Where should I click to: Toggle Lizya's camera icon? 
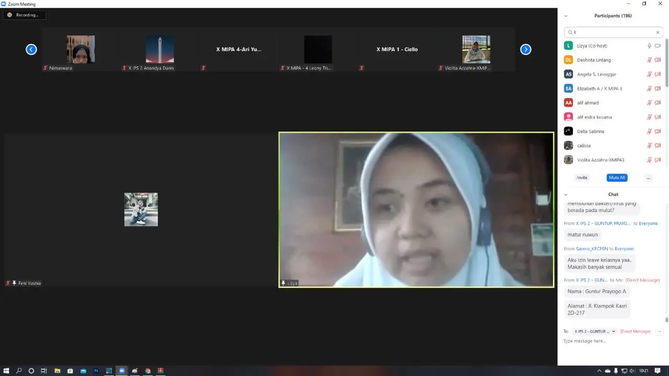coord(658,46)
